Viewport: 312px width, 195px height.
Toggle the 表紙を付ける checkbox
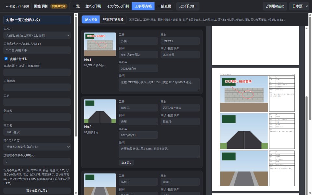pyautogui.click(x=6, y=59)
